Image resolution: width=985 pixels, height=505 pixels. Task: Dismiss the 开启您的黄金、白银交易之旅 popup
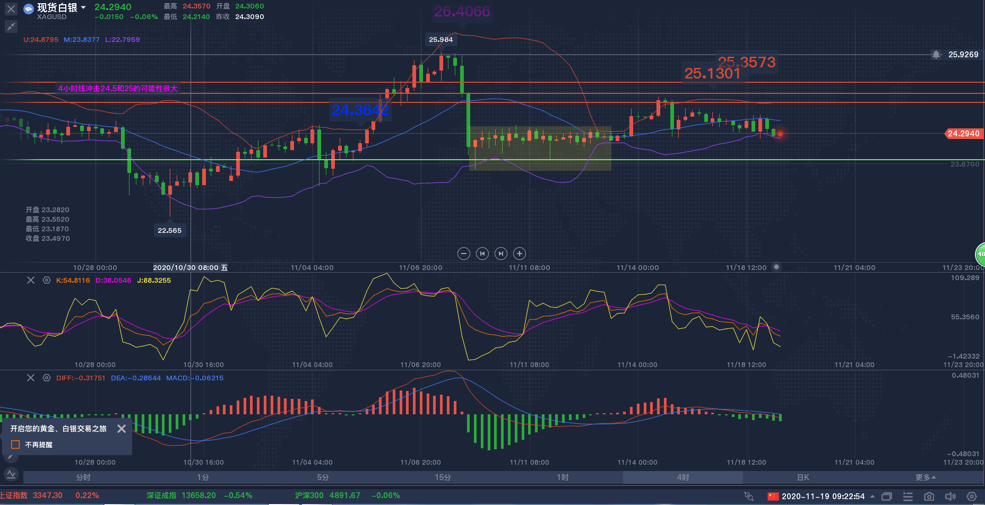coord(122,429)
